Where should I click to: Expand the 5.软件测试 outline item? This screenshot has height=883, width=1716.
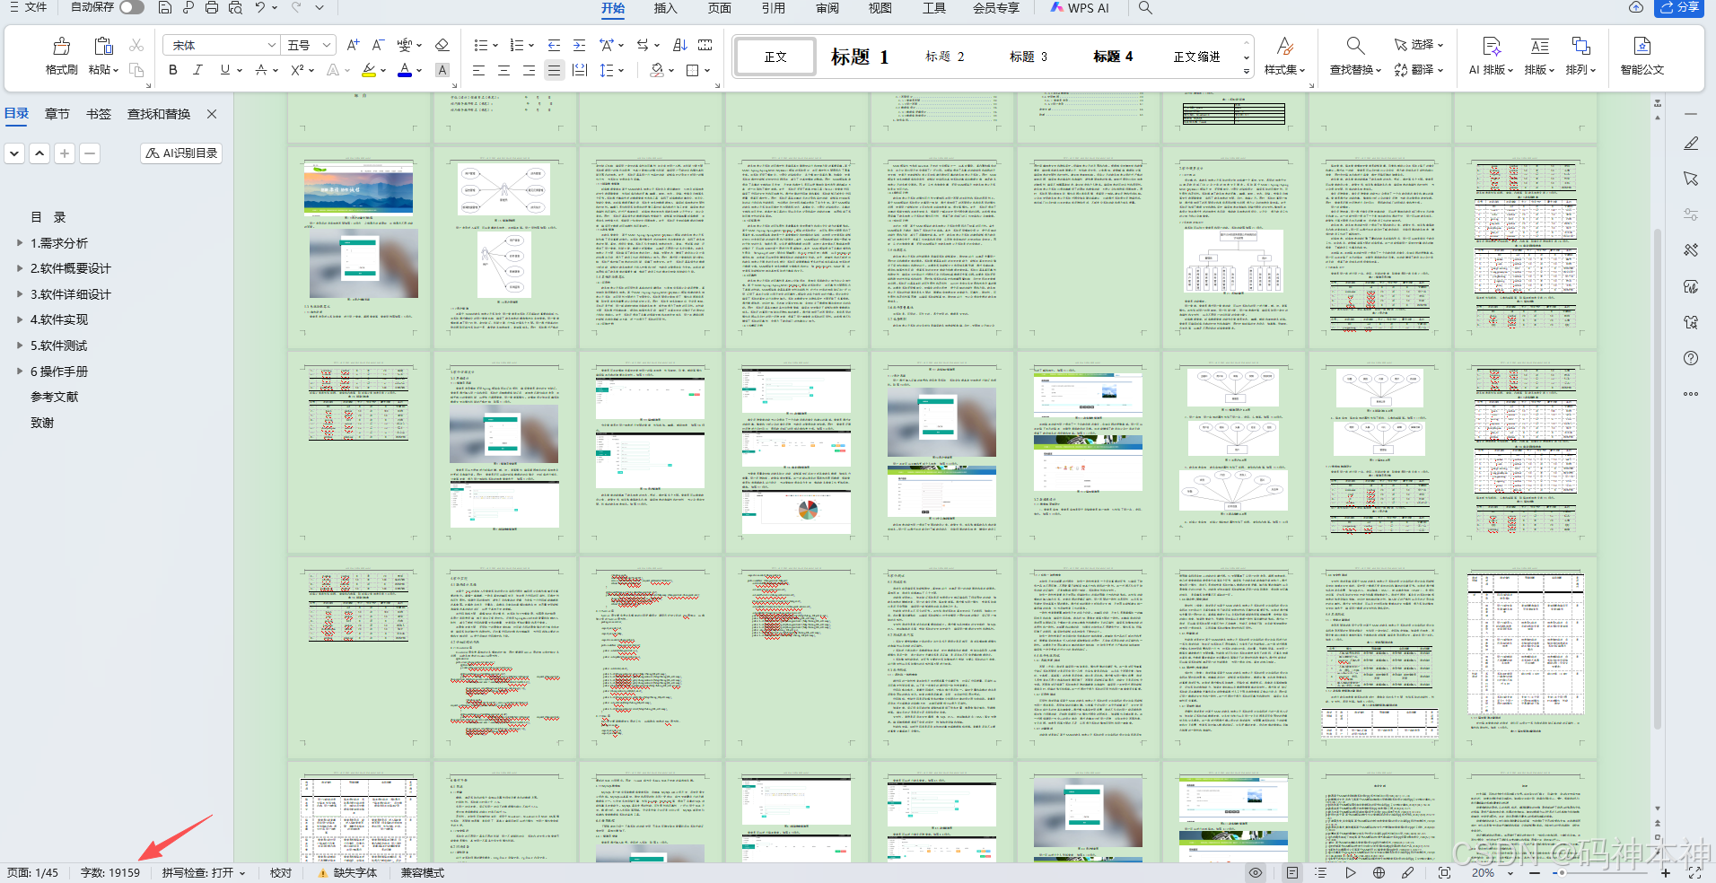click(20, 345)
